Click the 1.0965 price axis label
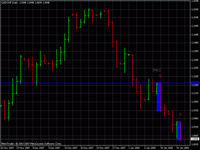The width and height of the screenshot is (200, 150). [x=195, y=118]
